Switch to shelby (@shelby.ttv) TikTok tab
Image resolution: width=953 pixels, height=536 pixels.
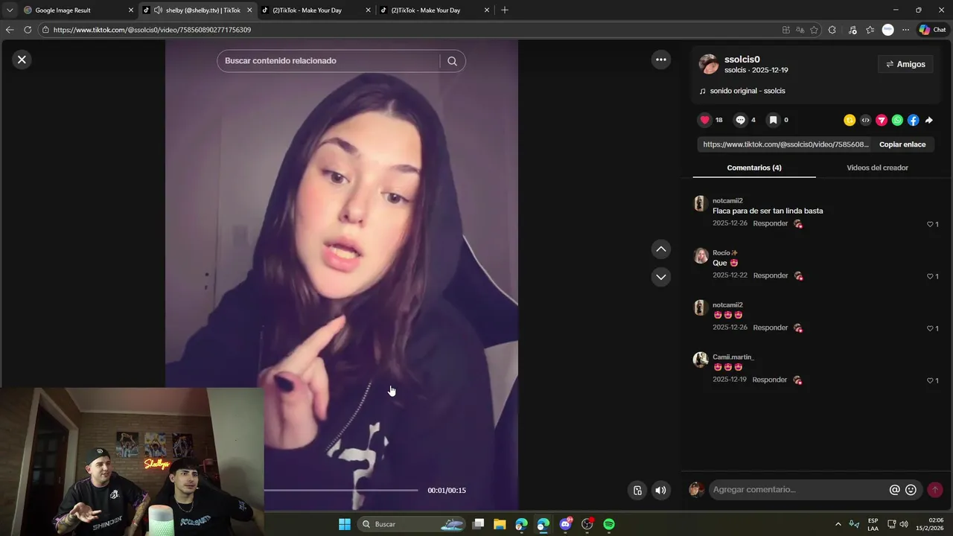pyautogui.click(x=197, y=10)
